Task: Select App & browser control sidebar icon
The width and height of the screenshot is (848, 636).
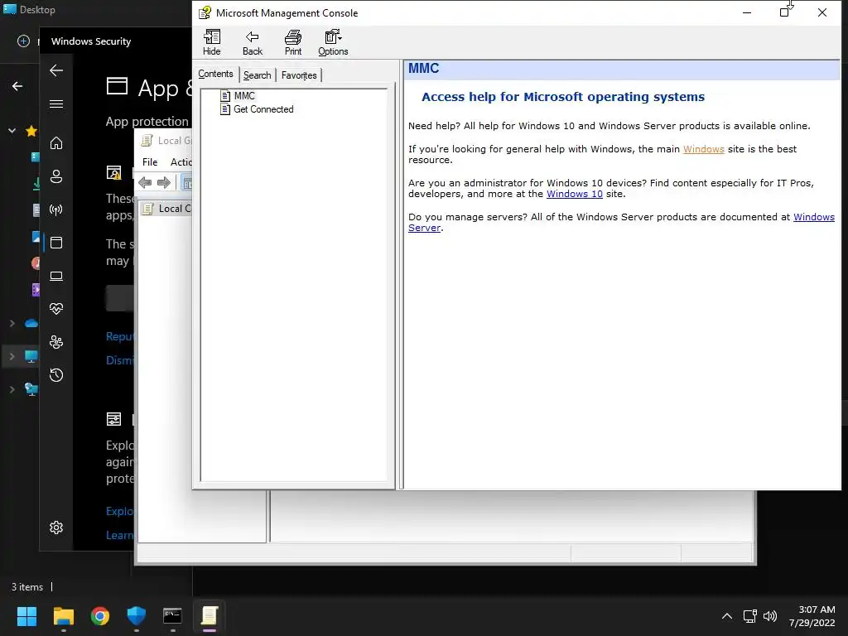Action: pos(56,243)
